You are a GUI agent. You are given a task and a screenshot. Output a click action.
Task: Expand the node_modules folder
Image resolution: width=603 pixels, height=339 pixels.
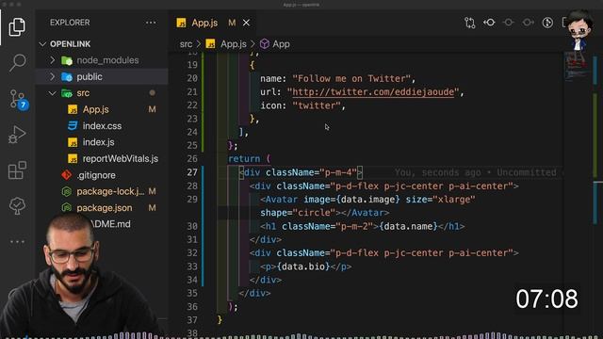point(103,60)
